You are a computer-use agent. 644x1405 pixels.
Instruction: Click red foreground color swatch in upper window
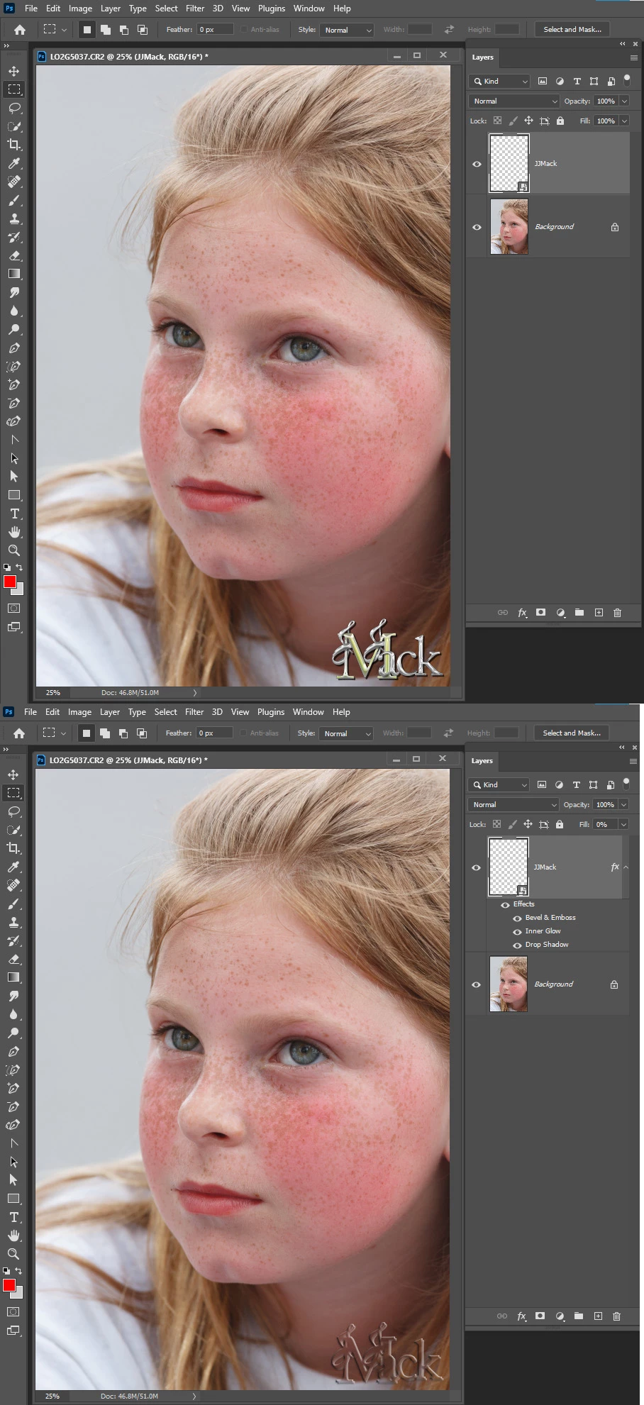point(10,582)
